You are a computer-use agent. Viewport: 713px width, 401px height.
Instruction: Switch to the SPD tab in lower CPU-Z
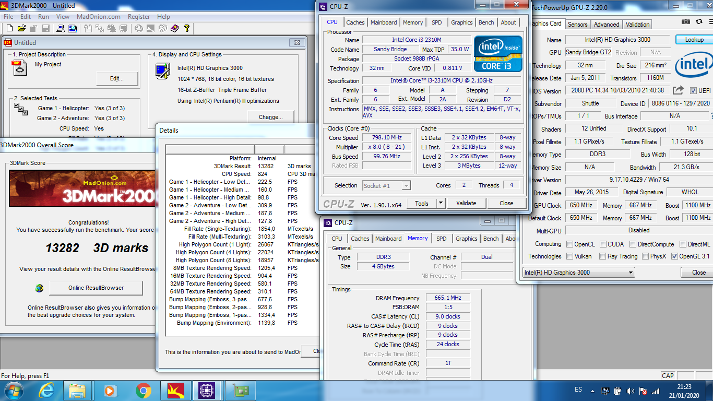tap(442, 239)
